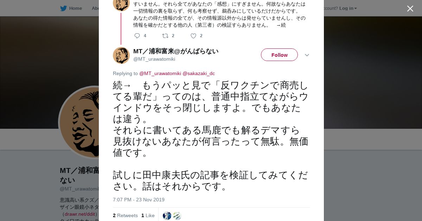Click the About menu item
Image resolution: width=422 pixels, height=221 pixels.
(95, 8)
